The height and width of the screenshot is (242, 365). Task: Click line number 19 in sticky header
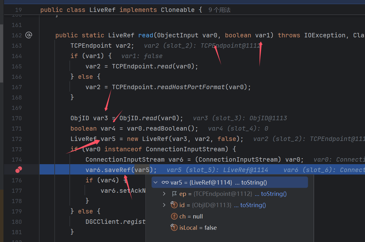[x=19, y=10]
